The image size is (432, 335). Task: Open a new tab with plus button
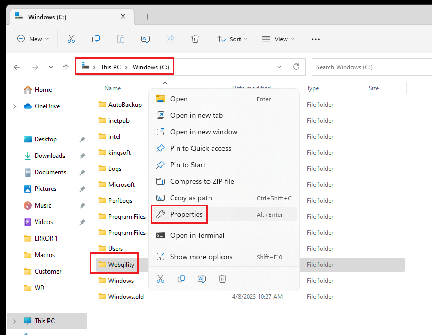147,17
